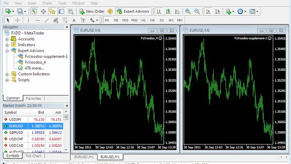Image resolution: width=291 pixels, height=164 pixels.
Task: Collapse the Expert Advisors tree node
Action: pos(7,51)
